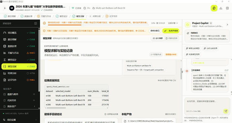This screenshot has height=123, width=232.
Task: Click the 论文写作 document icon in sidebar
Action: (5, 80)
